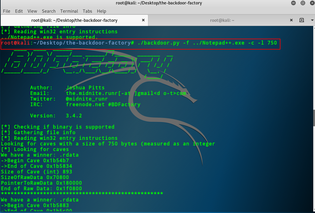Open the Edit menu
Image resolution: width=315 pixels, height=213 pixels.
[x=19, y=11]
